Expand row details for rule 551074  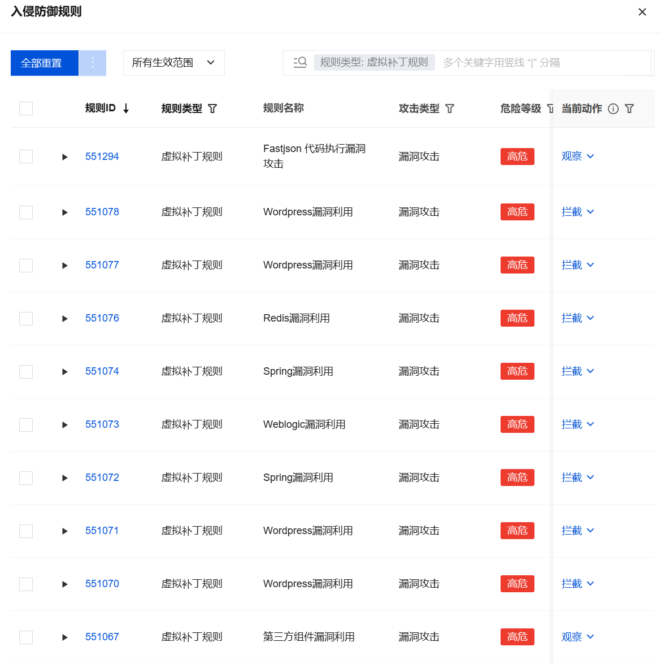coord(64,372)
